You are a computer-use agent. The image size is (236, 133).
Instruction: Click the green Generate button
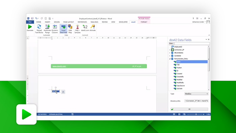tap(30, 28)
